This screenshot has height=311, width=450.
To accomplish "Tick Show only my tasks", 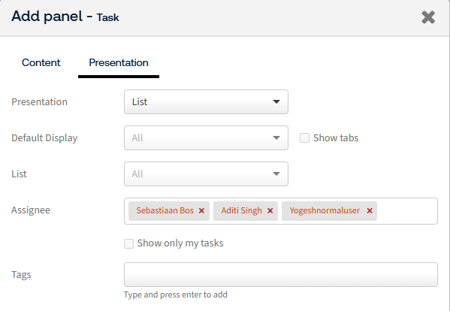I will 128,243.
